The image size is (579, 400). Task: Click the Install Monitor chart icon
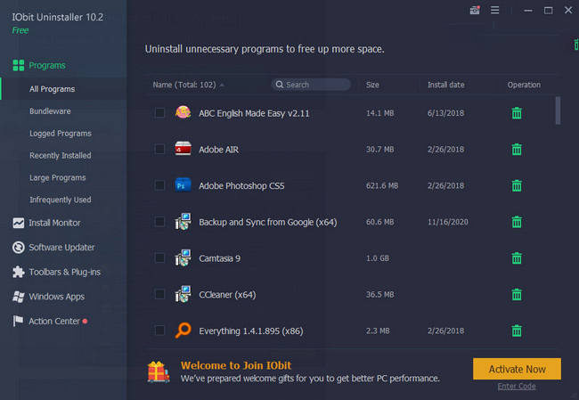18,223
